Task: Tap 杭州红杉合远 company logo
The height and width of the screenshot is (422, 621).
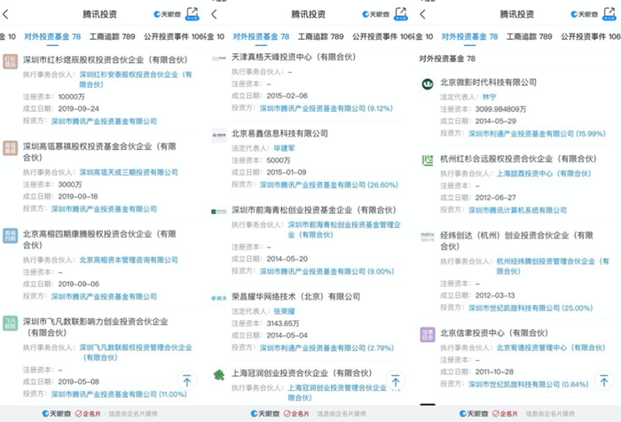Action: click(x=427, y=160)
